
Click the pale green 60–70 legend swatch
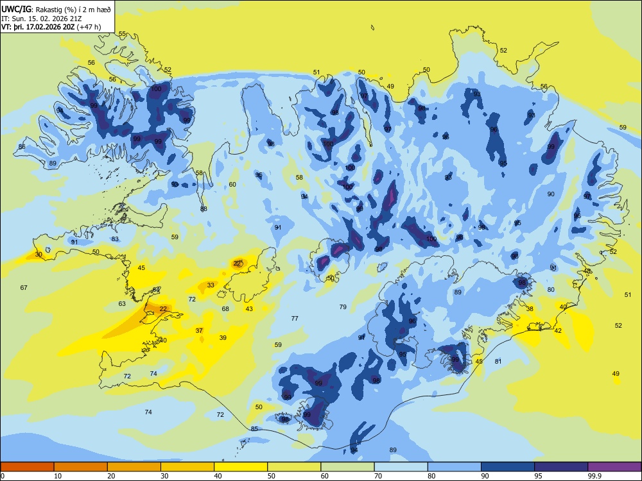coord(347,467)
